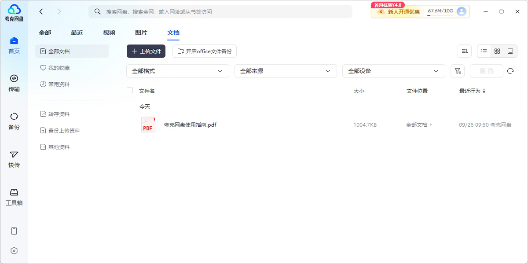Image resolution: width=528 pixels, height=264 pixels.
Task: Click the 重置 reset button
Action: pos(486,71)
